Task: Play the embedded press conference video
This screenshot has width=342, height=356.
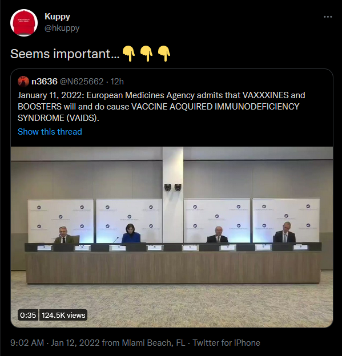Action: (172, 237)
